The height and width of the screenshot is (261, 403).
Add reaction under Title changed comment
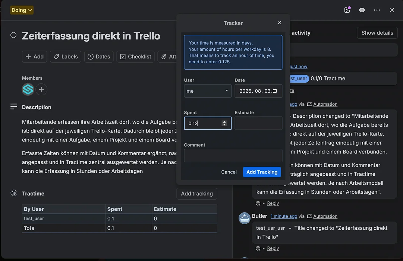pyautogui.click(x=258, y=248)
